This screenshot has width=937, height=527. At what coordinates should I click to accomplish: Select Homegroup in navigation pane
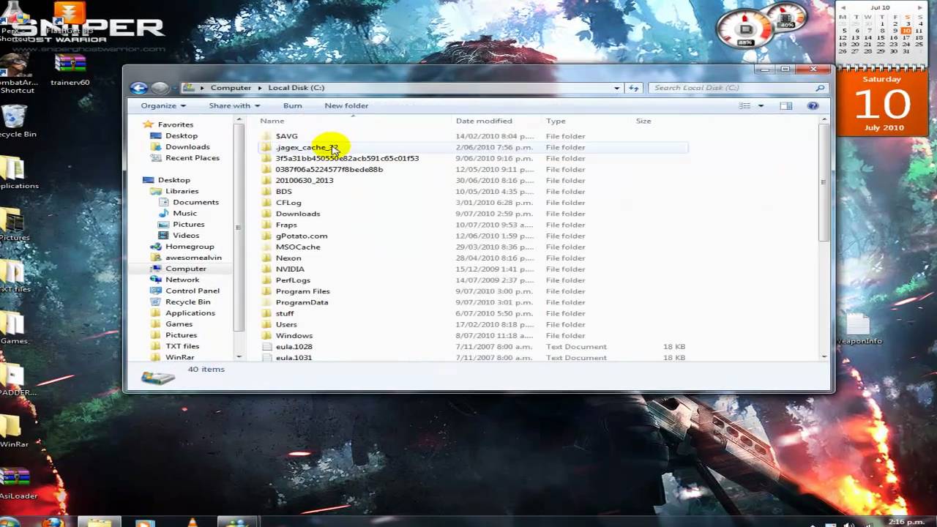[190, 247]
